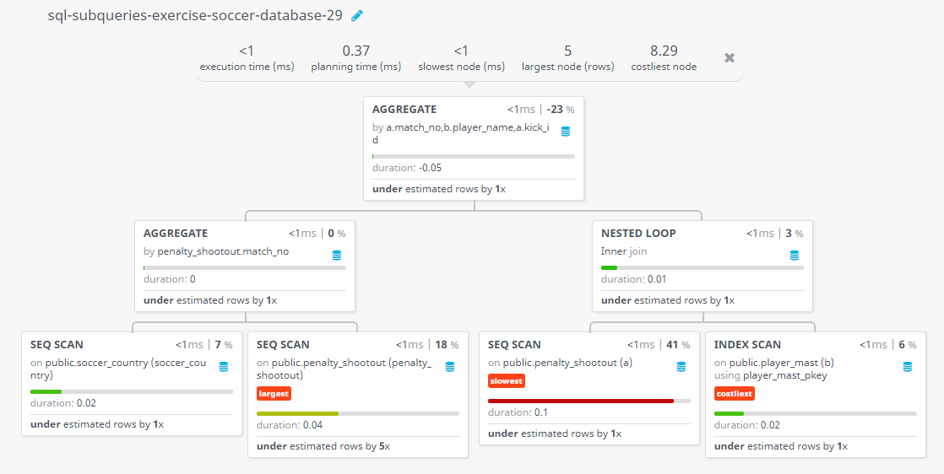This screenshot has width=944, height=474.
Task: Open the NESTED LOOP node header
Action: click(638, 234)
